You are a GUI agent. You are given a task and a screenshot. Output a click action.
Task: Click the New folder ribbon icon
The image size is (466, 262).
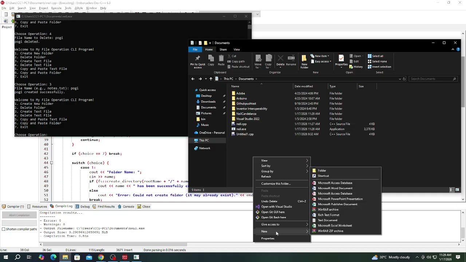tap(304, 62)
